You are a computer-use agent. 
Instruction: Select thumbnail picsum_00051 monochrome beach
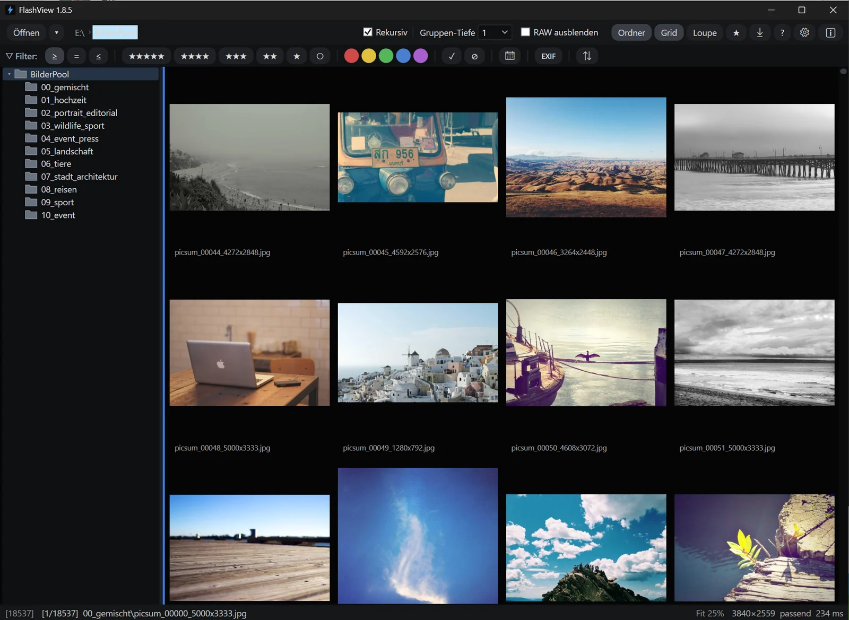tap(754, 353)
